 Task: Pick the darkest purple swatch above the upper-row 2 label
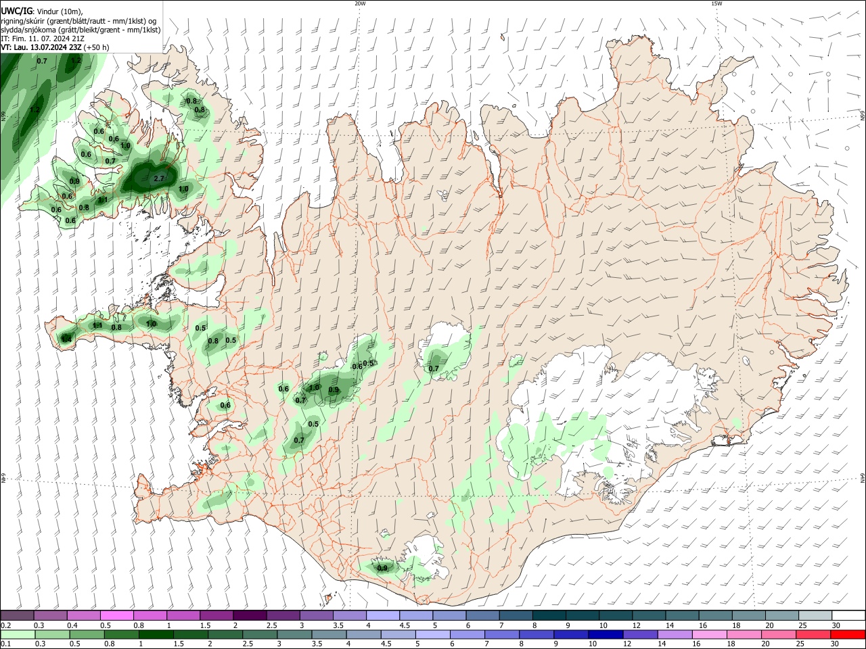pyautogui.click(x=249, y=616)
